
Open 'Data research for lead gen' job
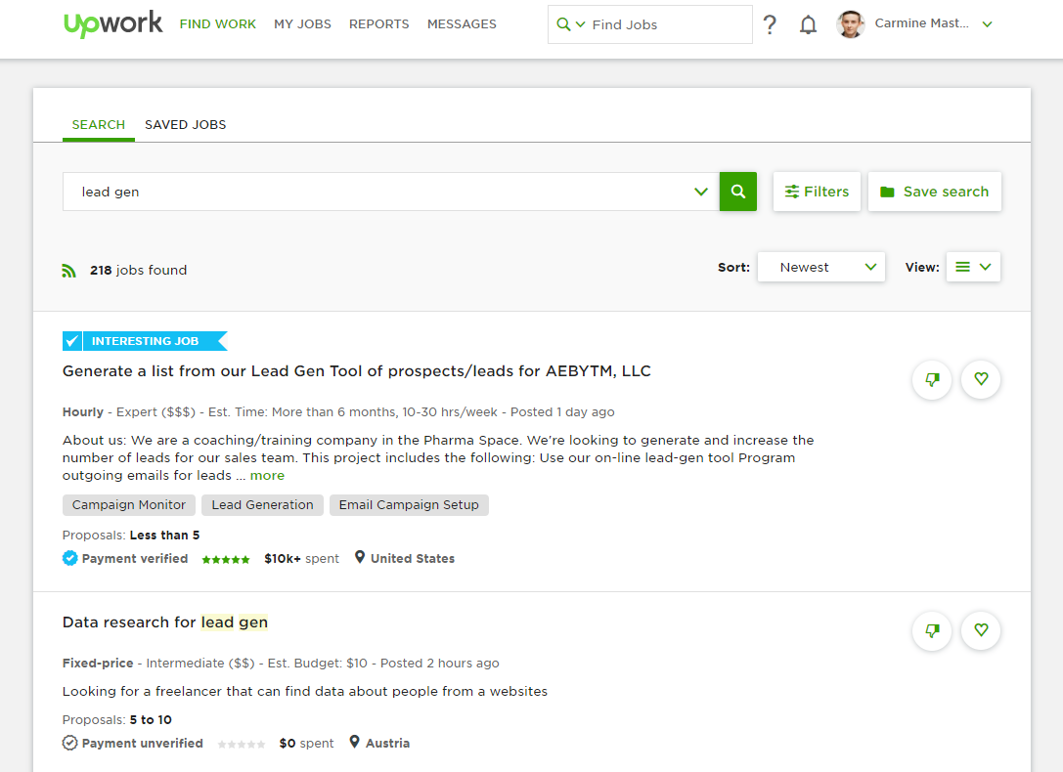pos(164,622)
